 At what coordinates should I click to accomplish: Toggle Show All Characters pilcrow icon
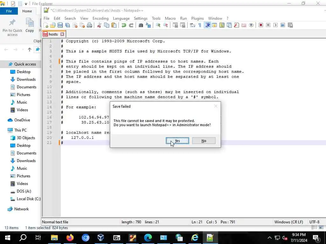(200, 25)
